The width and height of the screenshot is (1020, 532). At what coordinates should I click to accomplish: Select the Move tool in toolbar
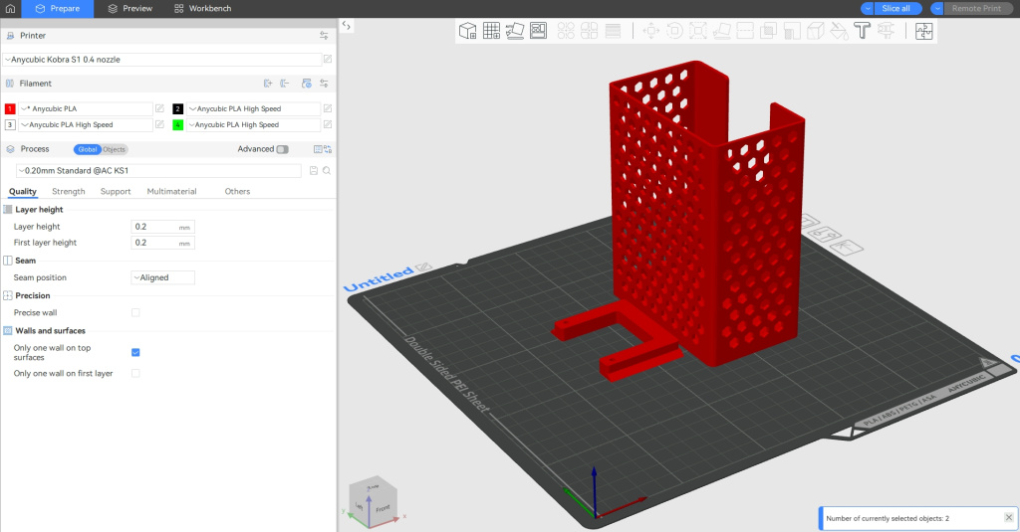point(651,31)
